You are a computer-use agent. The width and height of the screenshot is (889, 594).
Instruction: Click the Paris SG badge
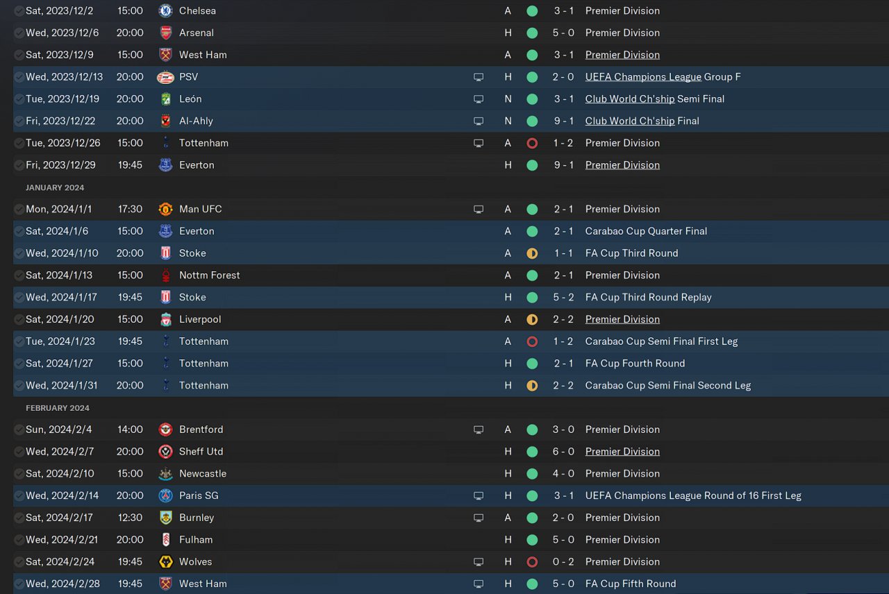coord(165,495)
